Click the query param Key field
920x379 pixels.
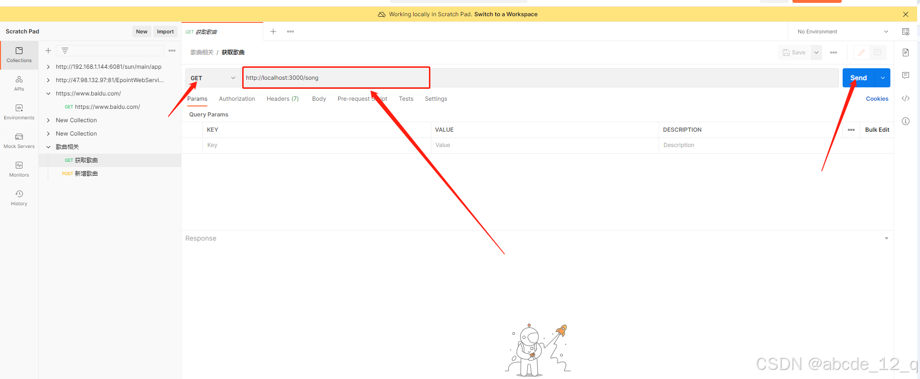pyautogui.click(x=317, y=145)
